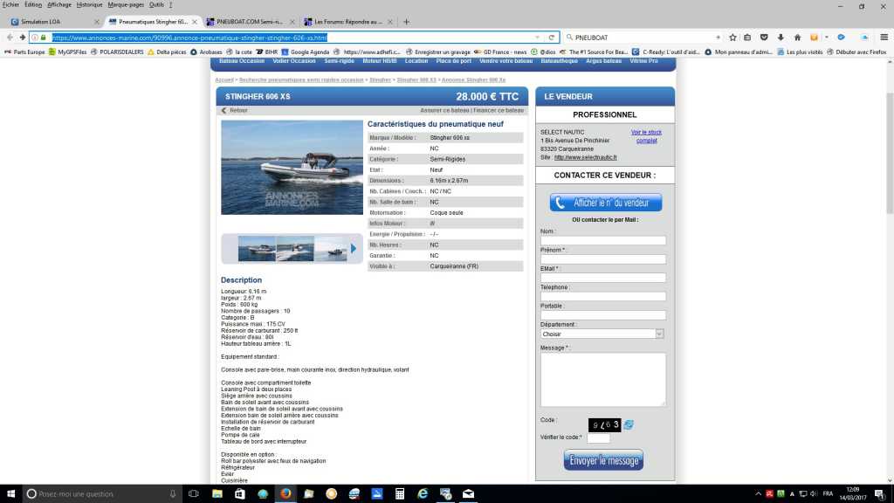This screenshot has height=503, width=894.
Task: Open the Voir le stock complet link
Action: 646,136
